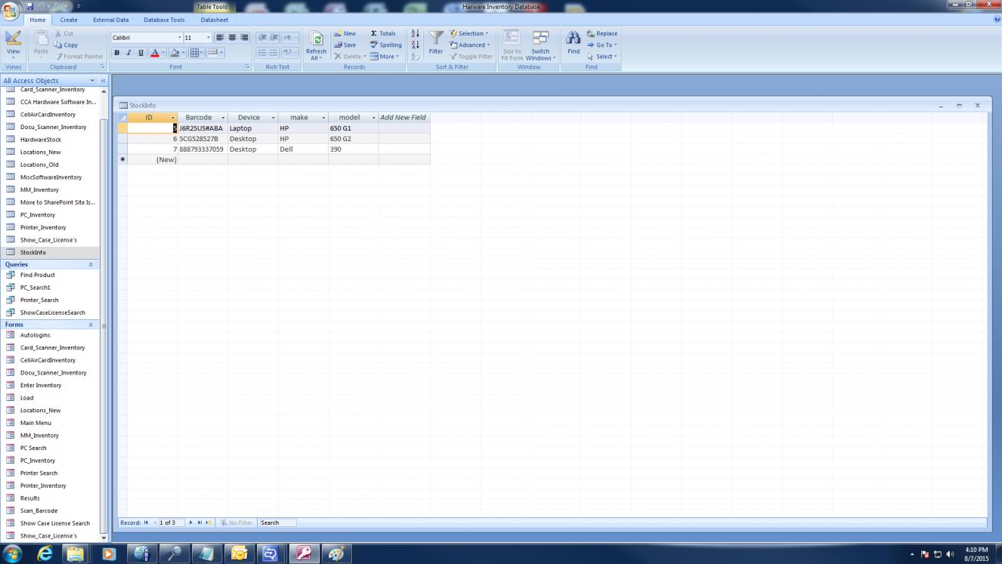
Task: Select the Home ribbon tab
Action: 38,20
